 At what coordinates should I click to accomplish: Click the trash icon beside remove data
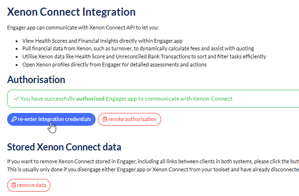[x=14, y=185]
